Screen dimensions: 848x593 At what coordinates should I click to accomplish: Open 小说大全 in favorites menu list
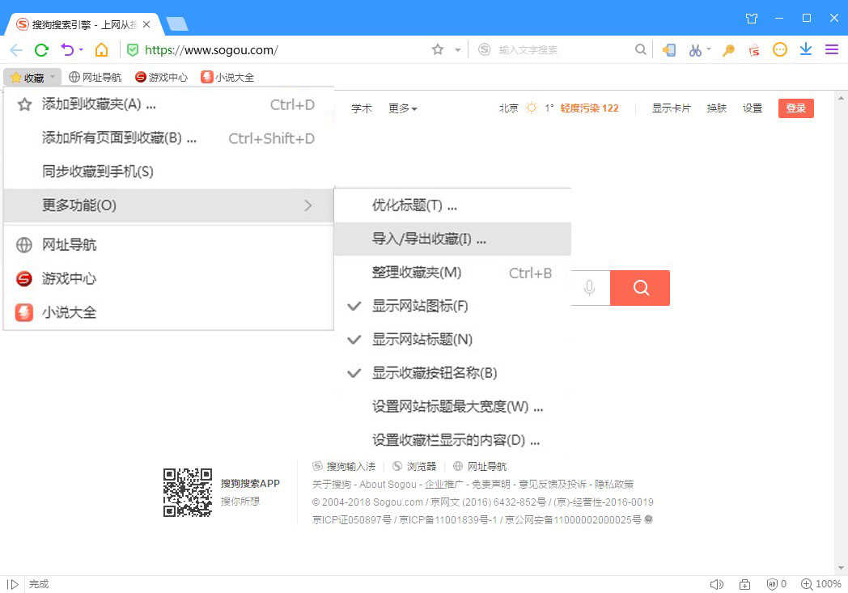click(x=168, y=312)
